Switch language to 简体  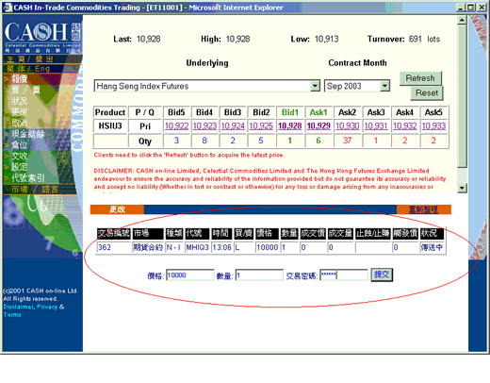pos(15,69)
